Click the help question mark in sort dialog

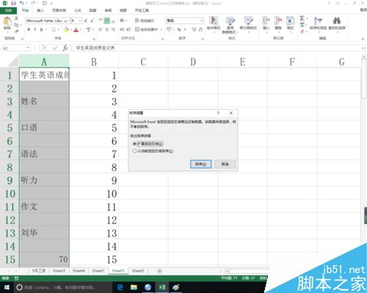click(218, 113)
